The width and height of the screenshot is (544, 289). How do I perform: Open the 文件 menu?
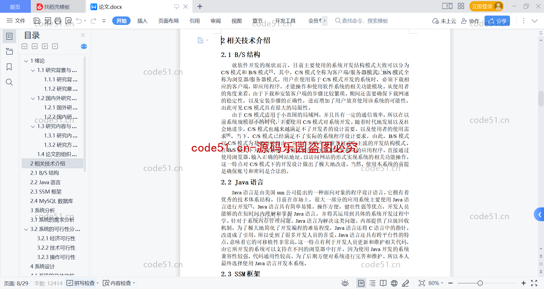(16, 21)
